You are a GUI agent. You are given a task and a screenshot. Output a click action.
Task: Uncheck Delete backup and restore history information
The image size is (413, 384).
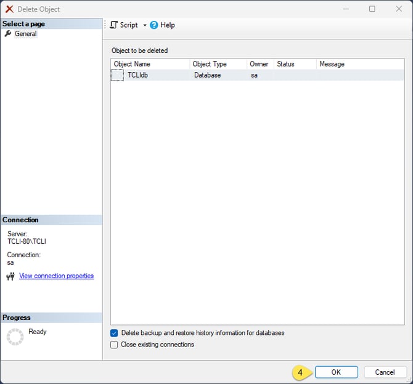pos(114,333)
